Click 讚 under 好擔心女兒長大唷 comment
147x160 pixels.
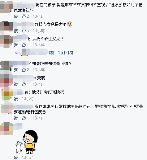point(16,31)
